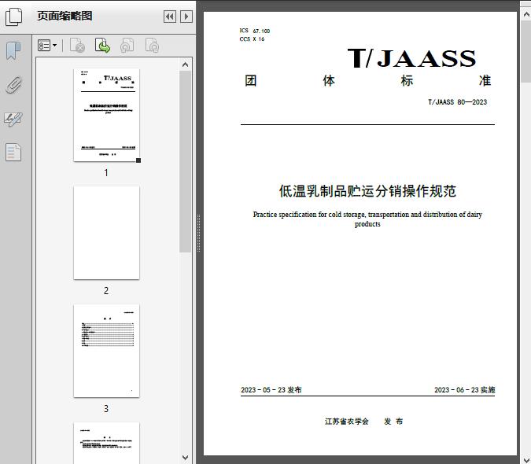Click the delete pages icon
The width and height of the screenshot is (531, 464).
coord(78,46)
